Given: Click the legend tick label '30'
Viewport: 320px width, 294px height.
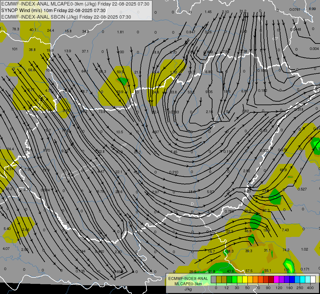Looking at the screenshot, I should 237,288.
